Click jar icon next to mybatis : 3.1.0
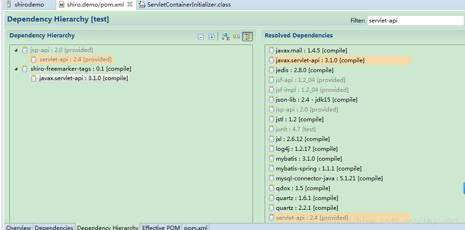This screenshot has width=465, height=230. pyautogui.click(x=271, y=159)
